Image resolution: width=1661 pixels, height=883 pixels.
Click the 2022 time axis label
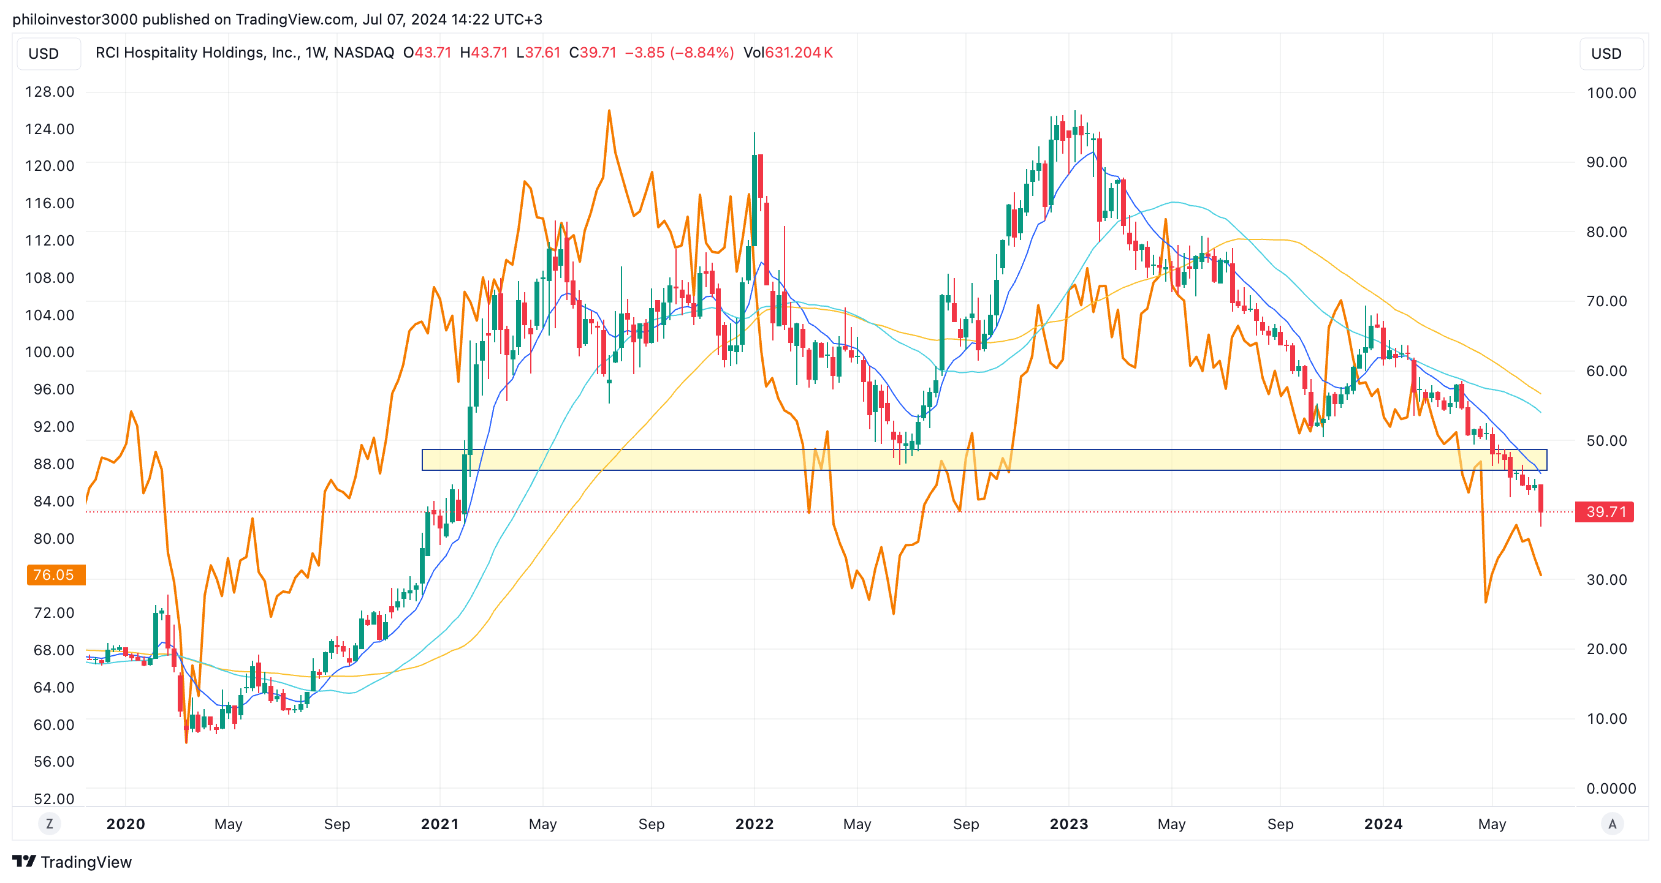(x=754, y=824)
